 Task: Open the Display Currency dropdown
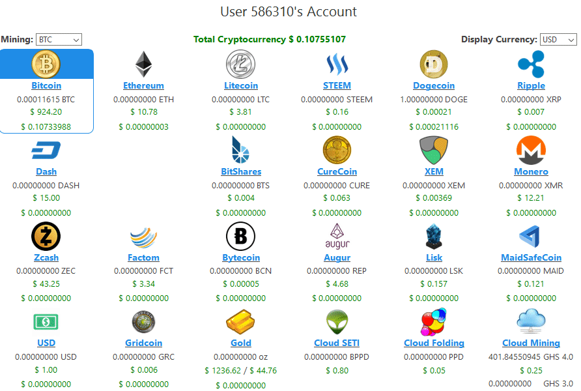[558, 39]
